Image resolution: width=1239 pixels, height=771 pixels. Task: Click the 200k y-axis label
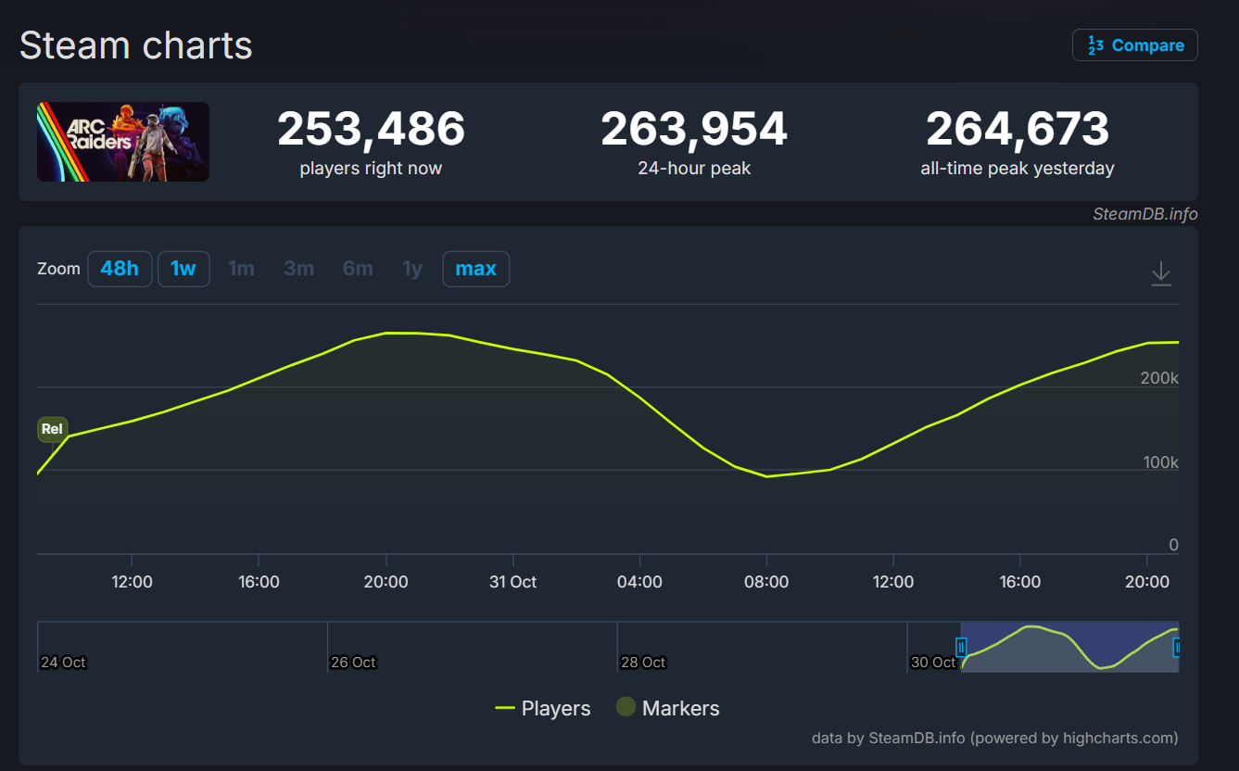coord(1160,378)
